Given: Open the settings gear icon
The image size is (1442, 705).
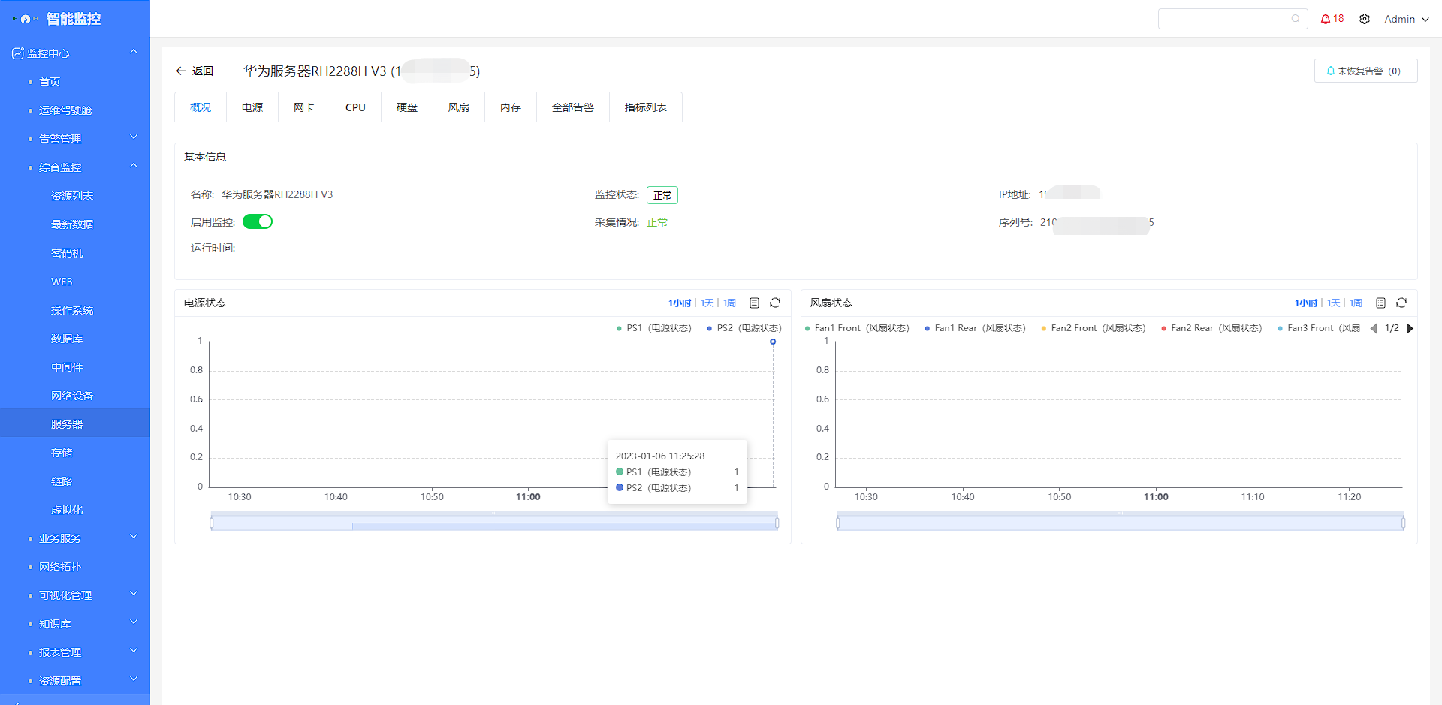Looking at the screenshot, I should coord(1365,19).
